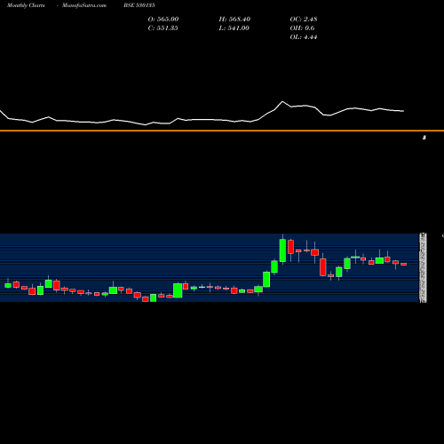Click the 'BSE 530135' symbol label
The width and height of the screenshot is (444, 444).
[139, 5]
